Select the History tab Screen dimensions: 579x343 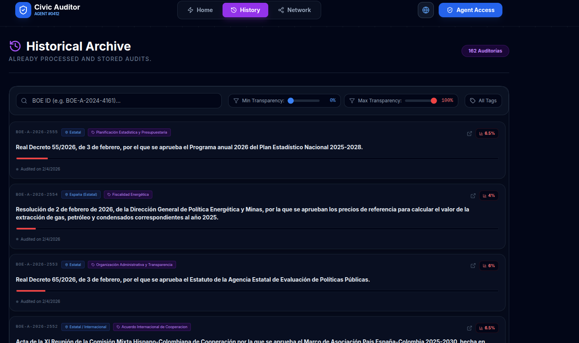(245, 10)
